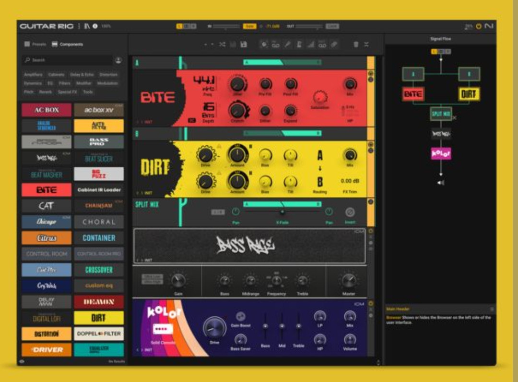Click the Native Instruments logo in the header
The width and height of the screenshot is (518, 382).
pos(489,26)
